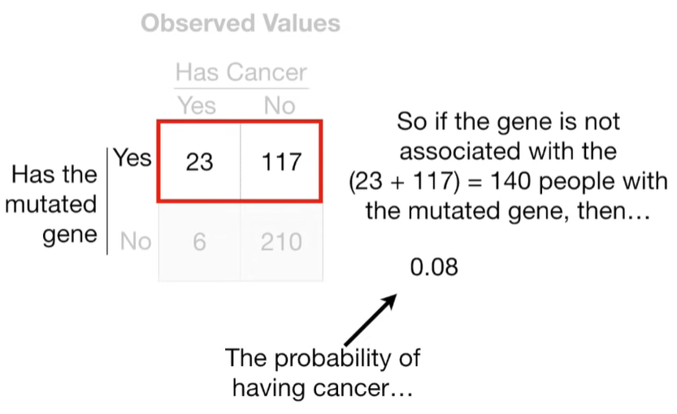677x414 pixels.
Task: Click the black arrow pointing to 0.08
Action: [371, 320]
